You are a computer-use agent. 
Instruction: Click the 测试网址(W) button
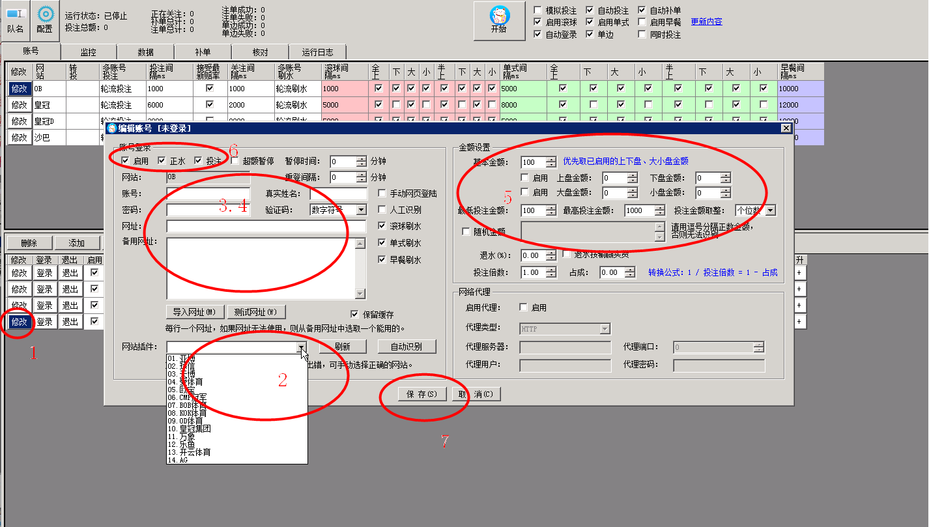[x=256, y=311]
